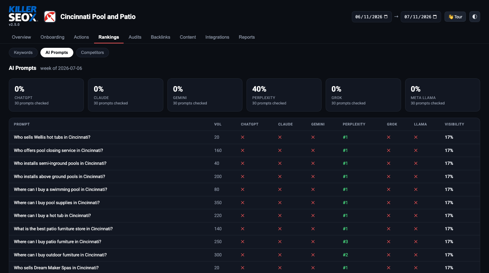Switch to the Keywords sub-tab
The width and height of the screenshot is (489, 273).
(23, 53)
